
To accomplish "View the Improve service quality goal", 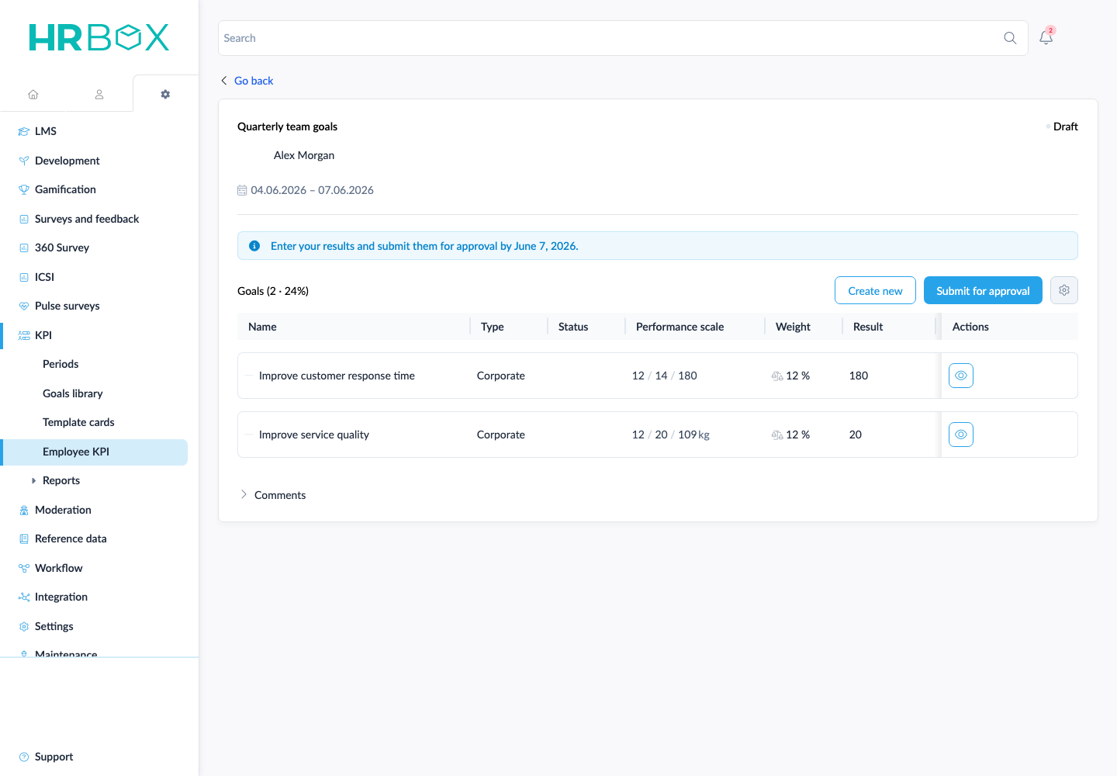I will (x=961, y=435).
